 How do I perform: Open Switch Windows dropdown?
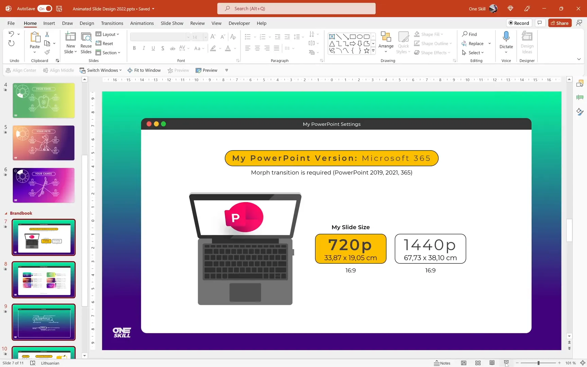click(101, 70)
